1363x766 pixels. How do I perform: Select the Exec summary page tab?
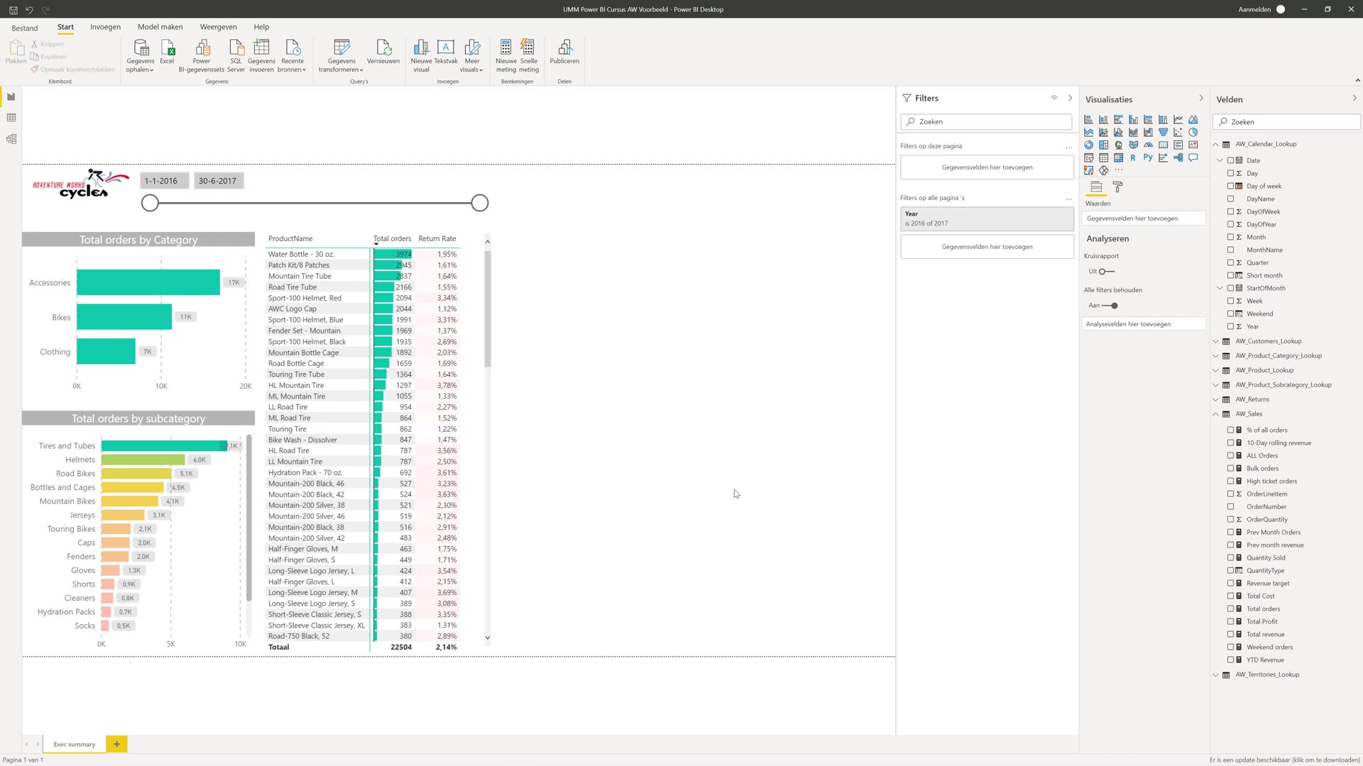(x=74, y=744)
